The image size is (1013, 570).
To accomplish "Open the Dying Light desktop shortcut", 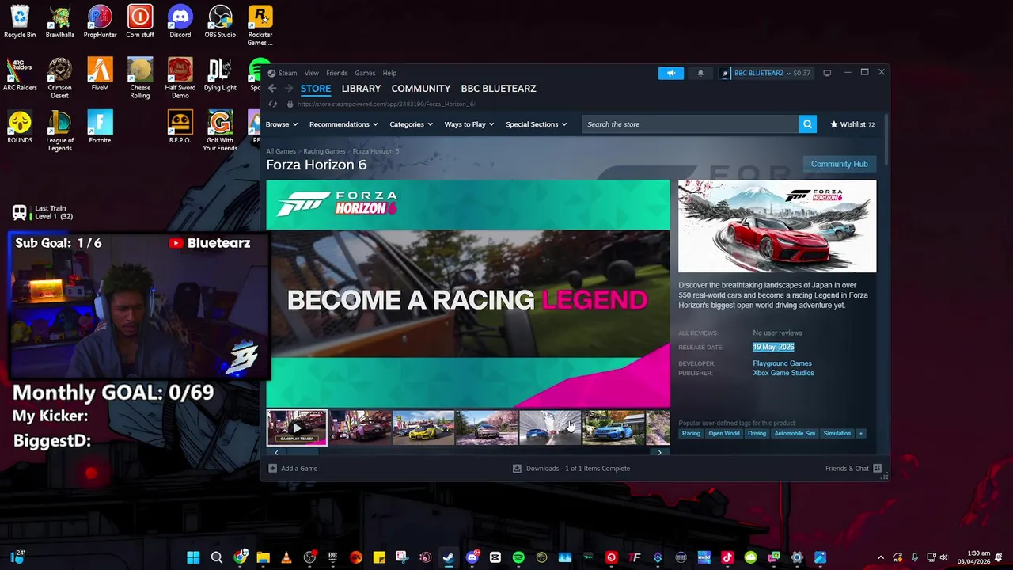I will tap(220, 74).
